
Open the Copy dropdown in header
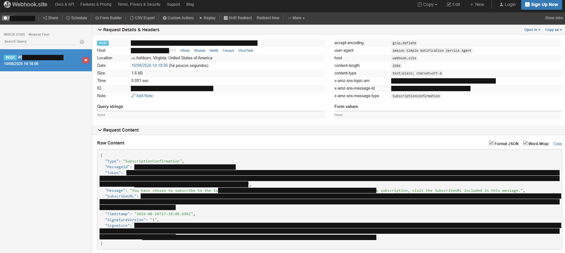pos(428,4)
